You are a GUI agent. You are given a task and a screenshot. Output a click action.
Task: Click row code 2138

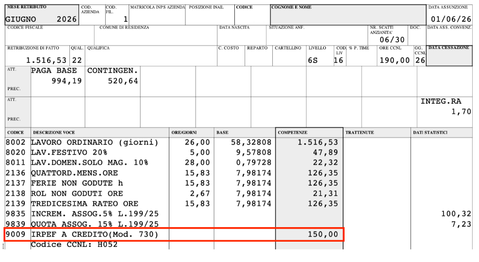(16, 193)
